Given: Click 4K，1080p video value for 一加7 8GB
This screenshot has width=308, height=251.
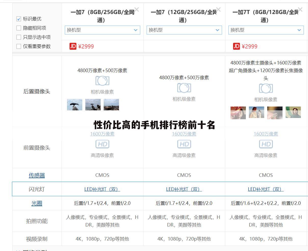Looking at the screenshot, I should [102, 239].
